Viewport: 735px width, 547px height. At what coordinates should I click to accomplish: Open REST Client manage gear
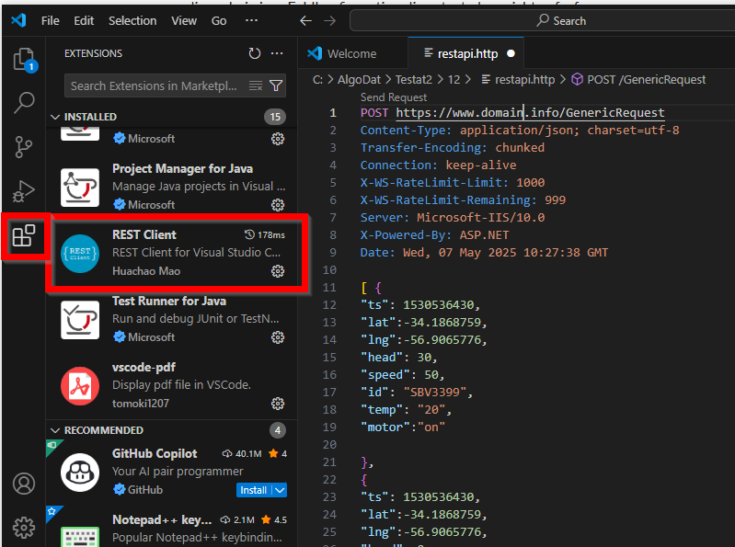pos(278,271)
